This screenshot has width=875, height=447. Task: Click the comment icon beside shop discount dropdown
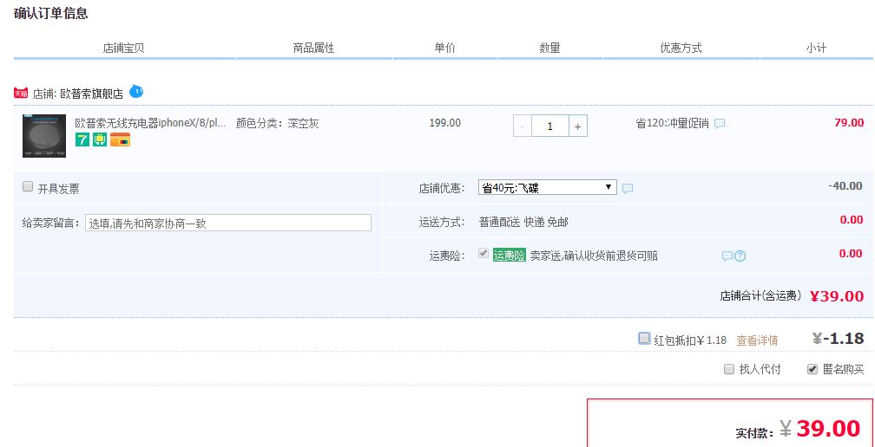coord(628,189)
